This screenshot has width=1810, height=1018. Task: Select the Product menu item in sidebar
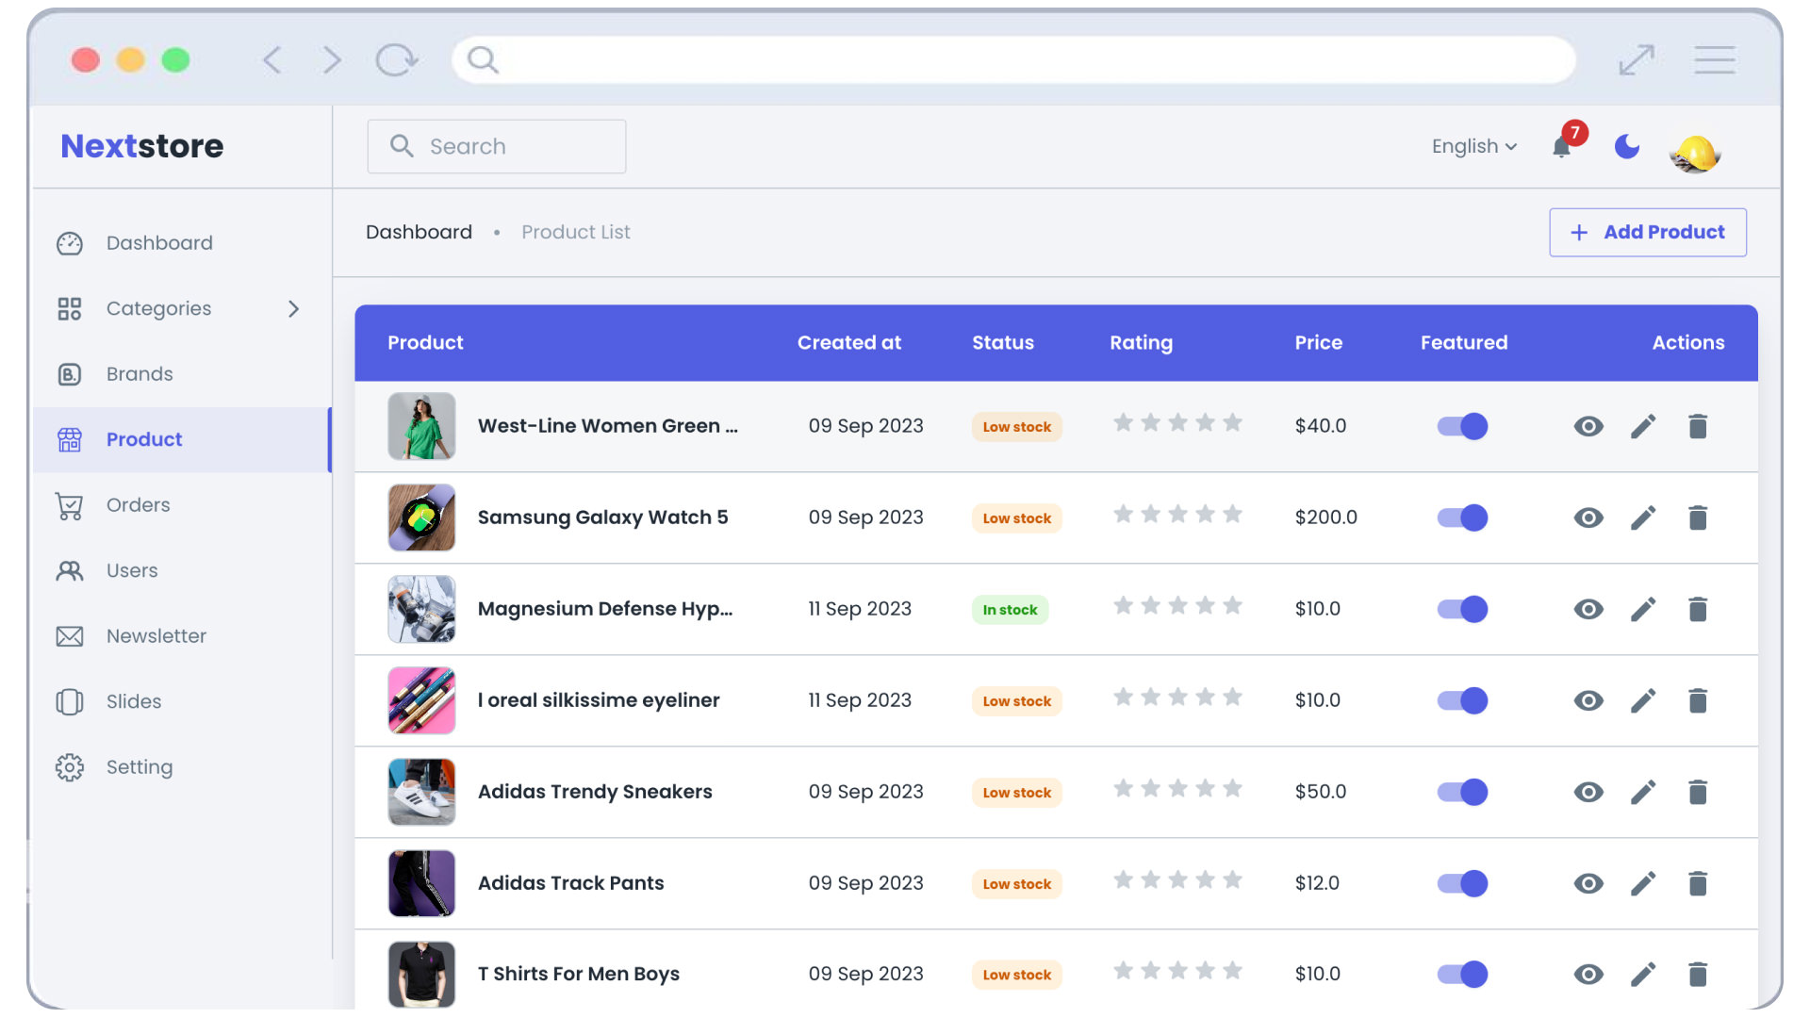tap(143, 438)
